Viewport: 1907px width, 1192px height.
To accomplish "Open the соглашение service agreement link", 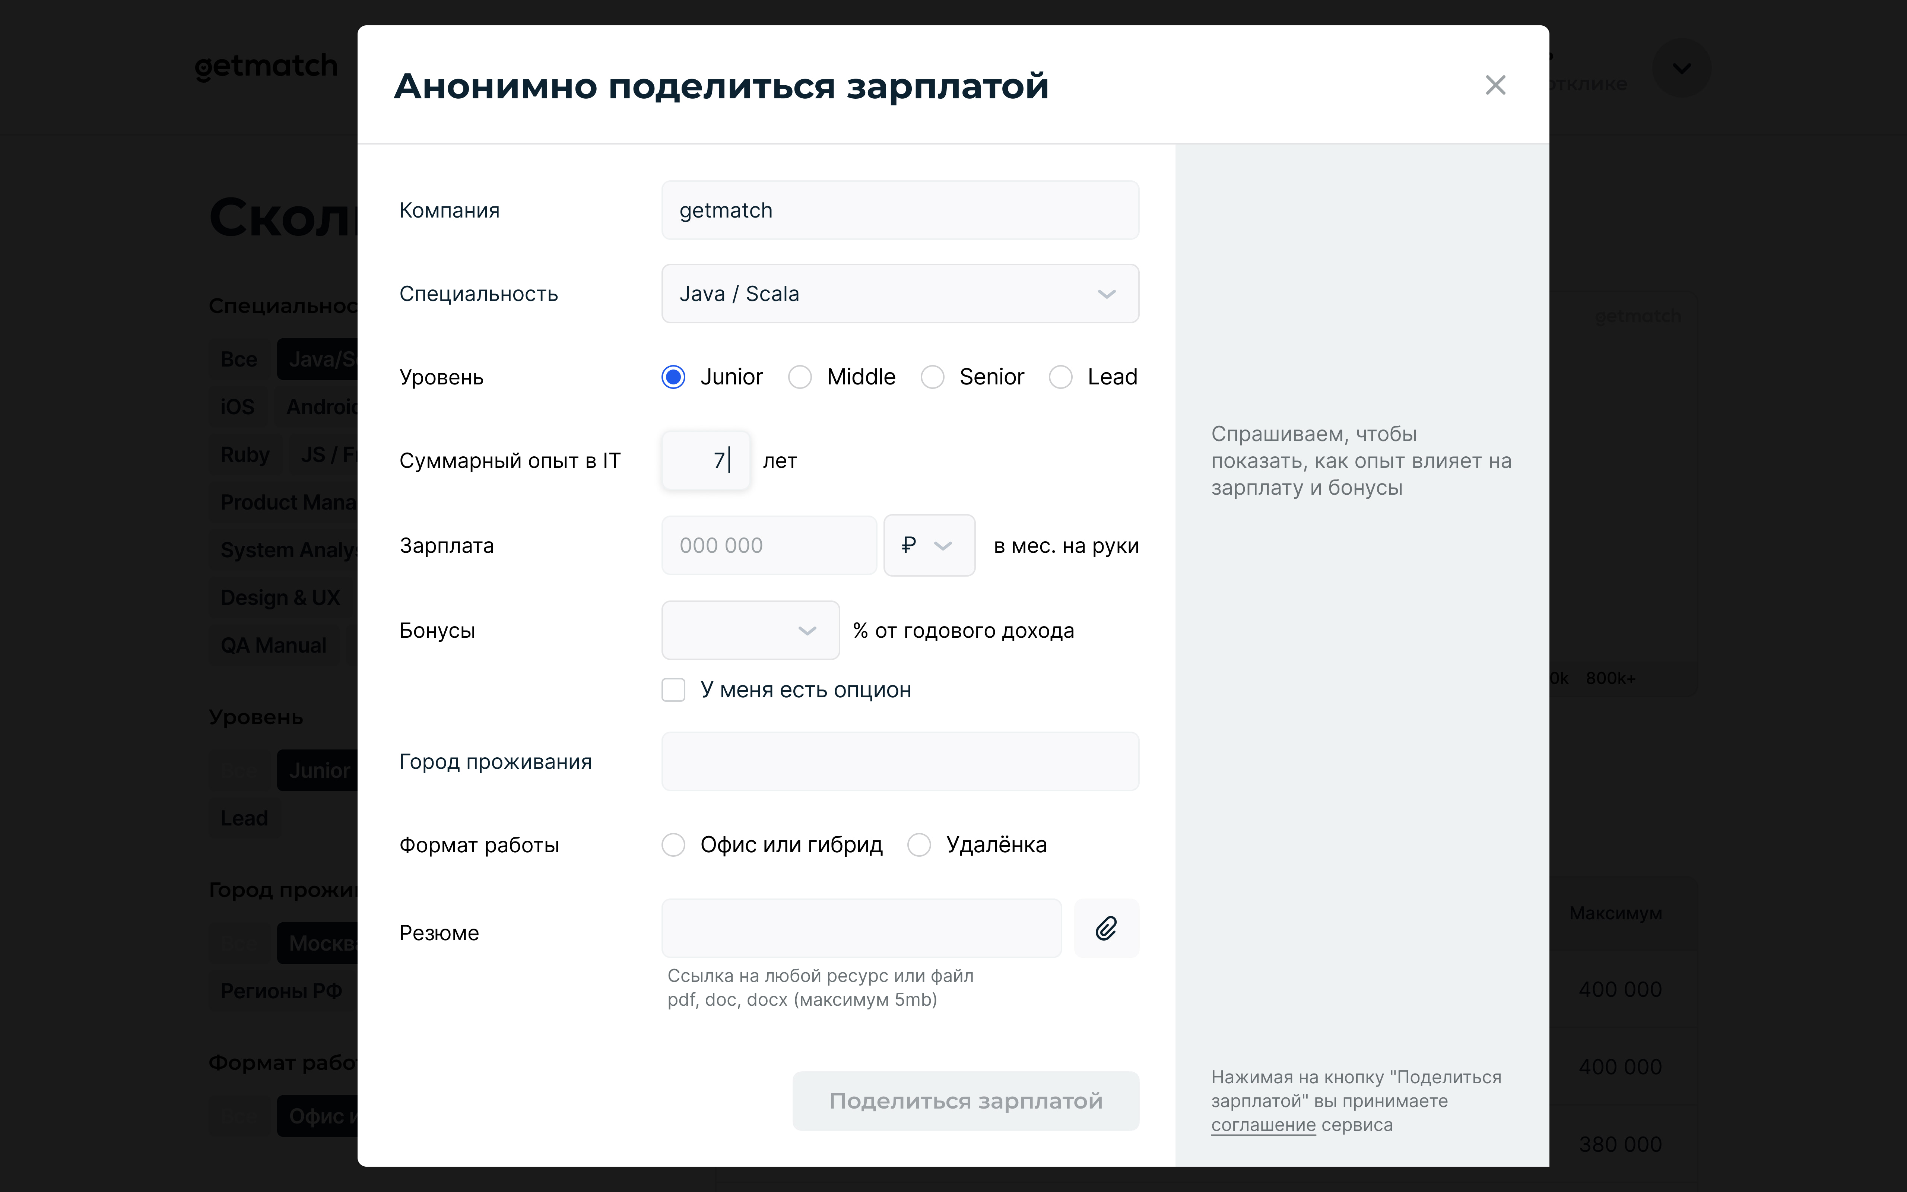I will pos(1263,1125).
